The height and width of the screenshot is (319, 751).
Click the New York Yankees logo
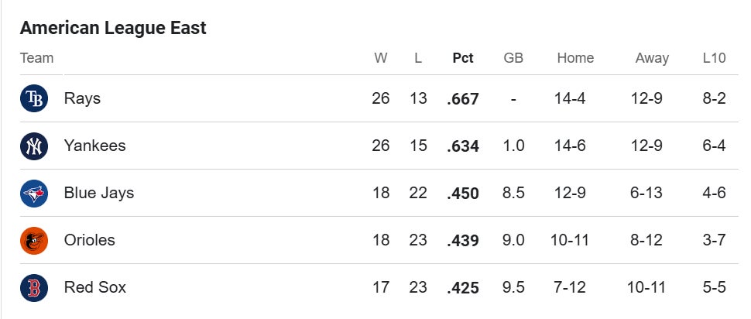[x=34, y=146]
